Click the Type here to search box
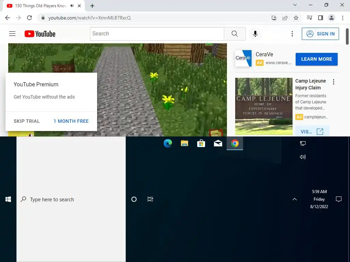 tap(71, 199)
